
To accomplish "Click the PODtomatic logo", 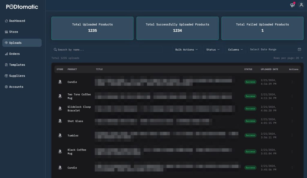I will point(22,7).
